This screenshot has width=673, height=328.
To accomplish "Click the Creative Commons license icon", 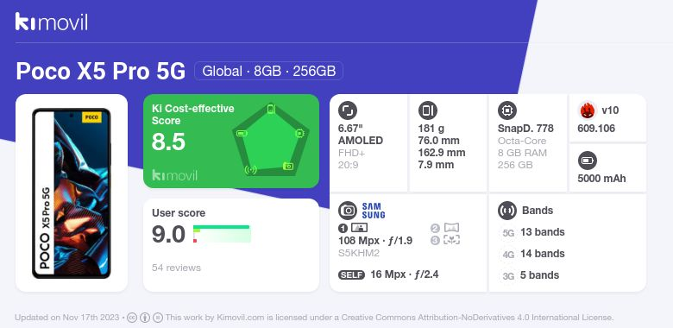I will click(132, 318).
